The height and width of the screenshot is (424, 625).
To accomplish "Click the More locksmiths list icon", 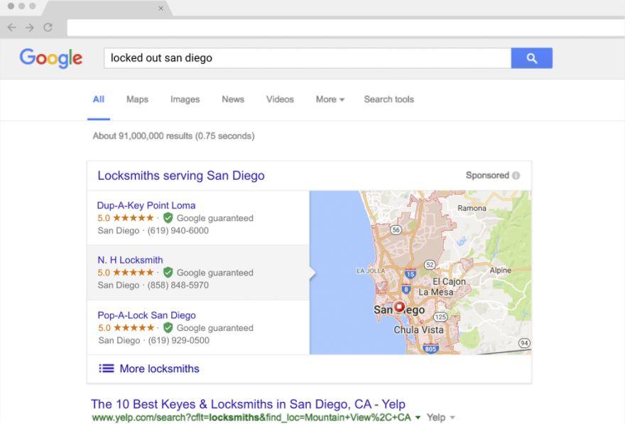I will pos(107,369).
